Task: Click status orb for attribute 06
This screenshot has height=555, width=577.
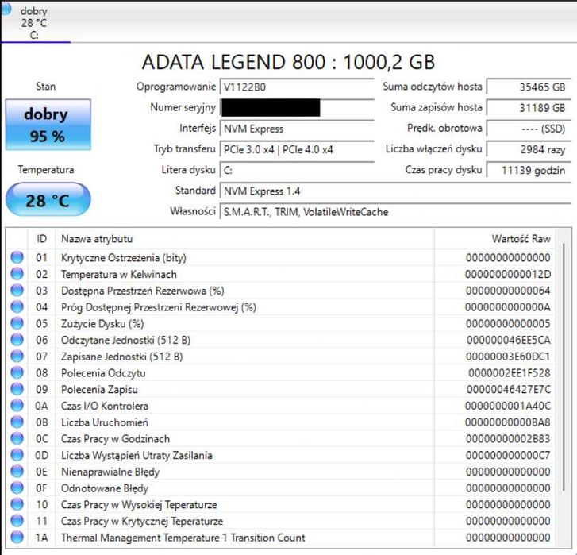Action: tap(17, 340)
